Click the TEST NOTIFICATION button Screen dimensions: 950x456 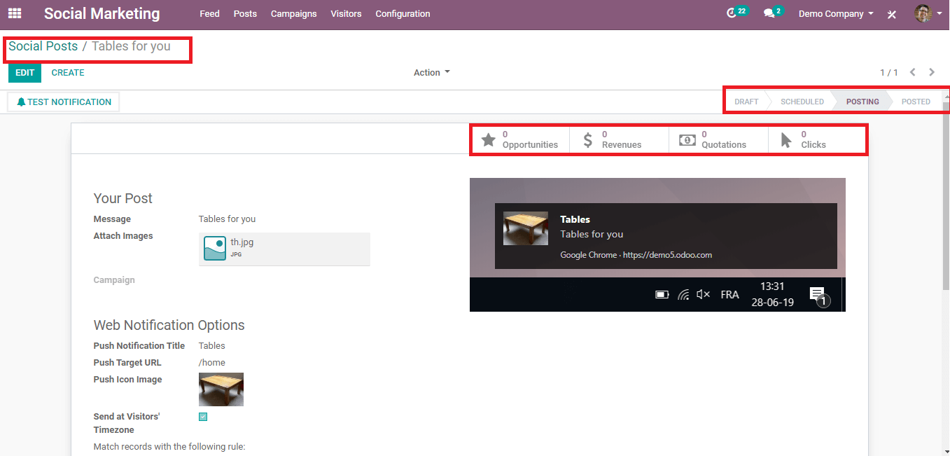(x=64, y=102)
